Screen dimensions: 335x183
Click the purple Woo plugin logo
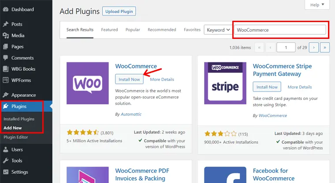(88, 83)
